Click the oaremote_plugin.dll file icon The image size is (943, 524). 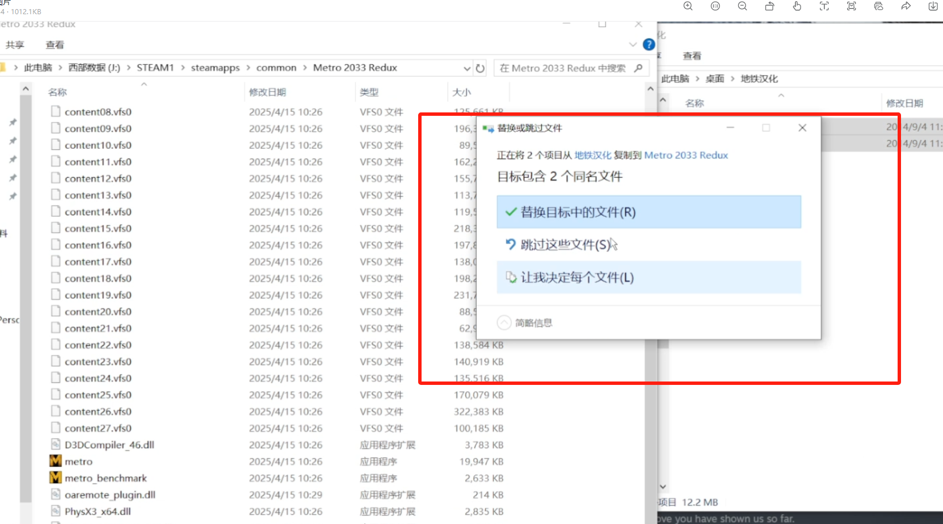(x=55, y=494)
